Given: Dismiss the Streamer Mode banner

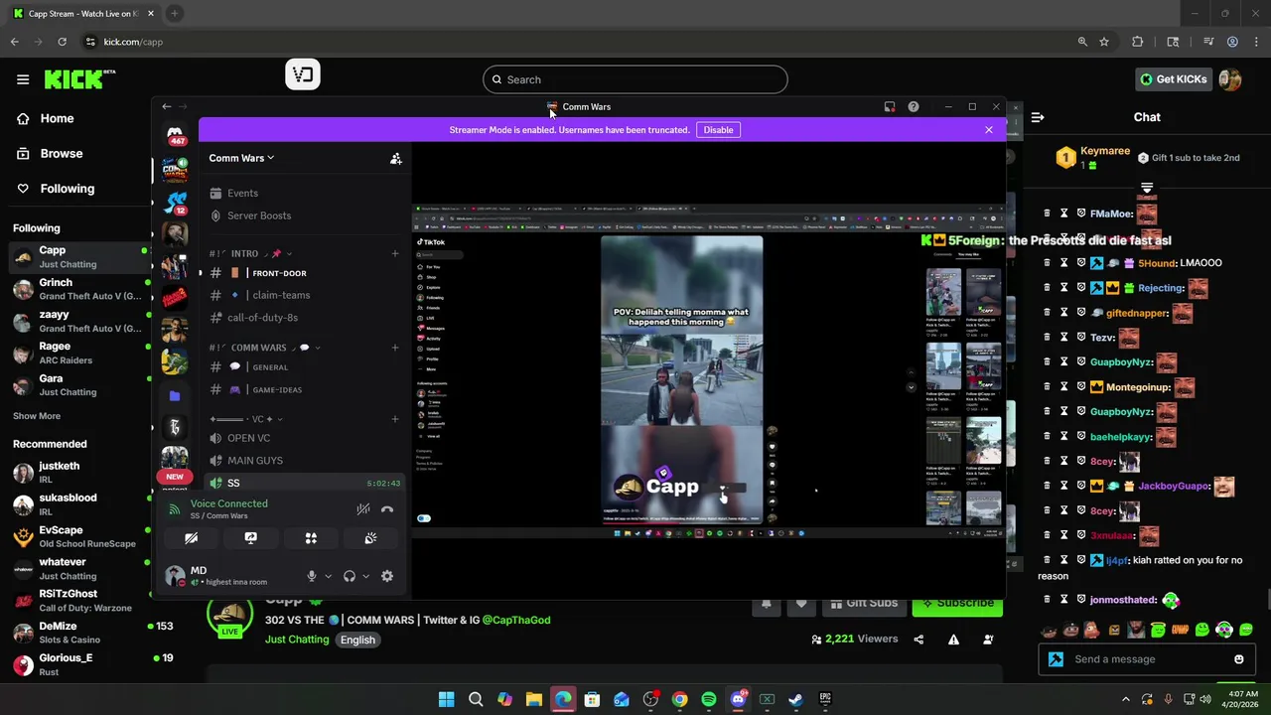Looking at the screenshot, I should pos(989,130).
